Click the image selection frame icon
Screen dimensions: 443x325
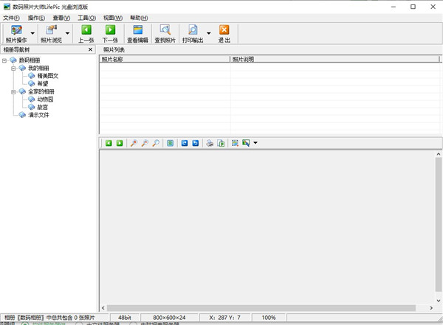[235, 143]
